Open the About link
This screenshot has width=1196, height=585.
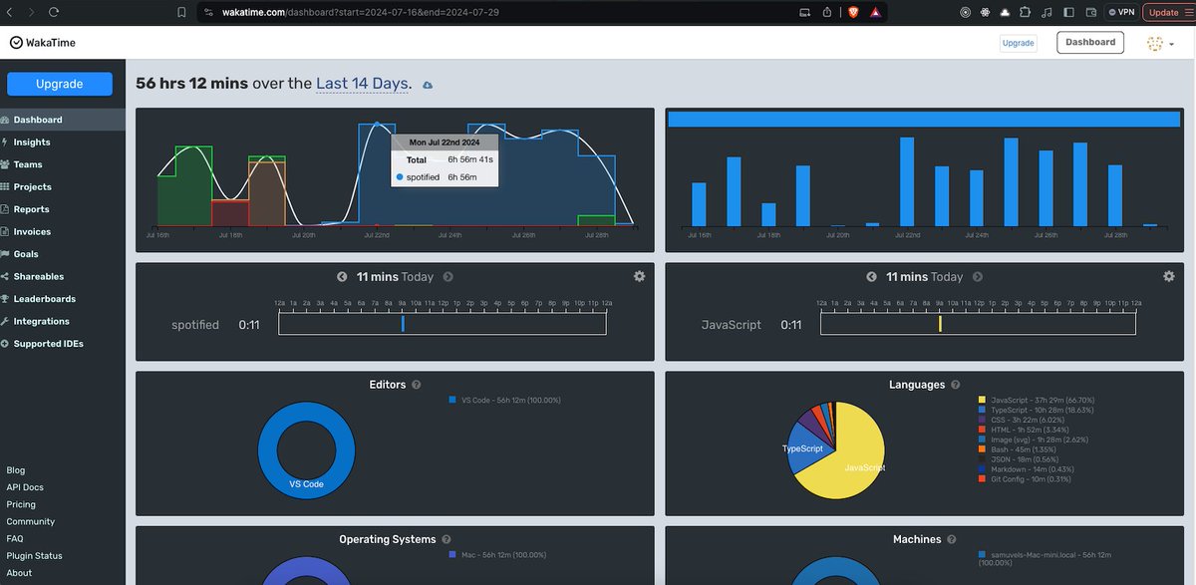pos(19,573)
